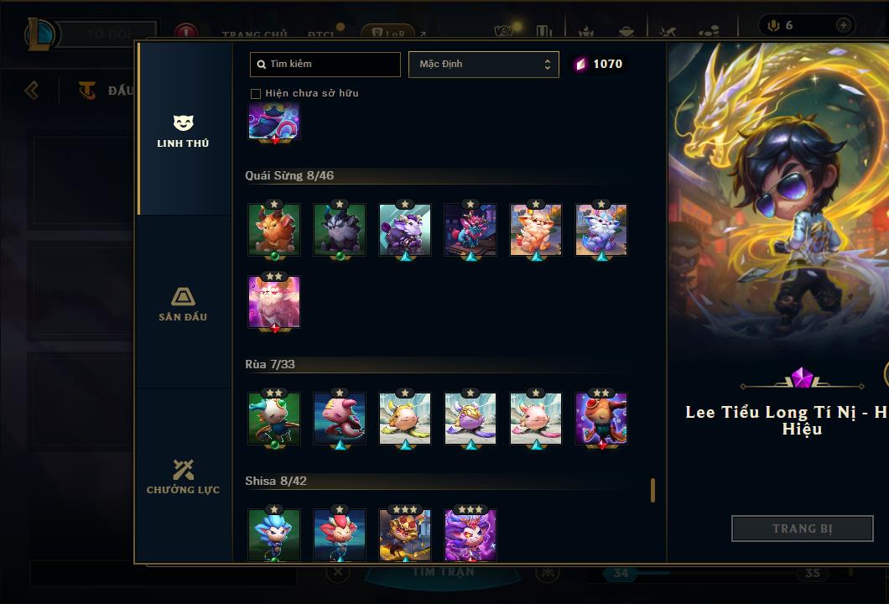Viewport: 889px width, 604px height.
Task: Click the TRANG BỊ equip button
Action: coord(803,528)
